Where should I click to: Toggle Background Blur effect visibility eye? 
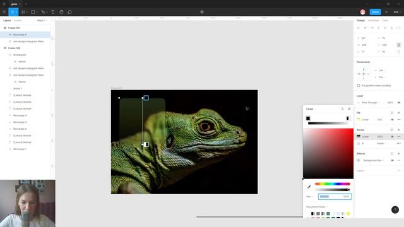tap(392, 160)
